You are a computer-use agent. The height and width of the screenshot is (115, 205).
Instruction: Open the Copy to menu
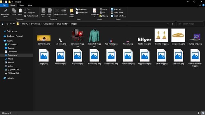(x=49, y=13)
